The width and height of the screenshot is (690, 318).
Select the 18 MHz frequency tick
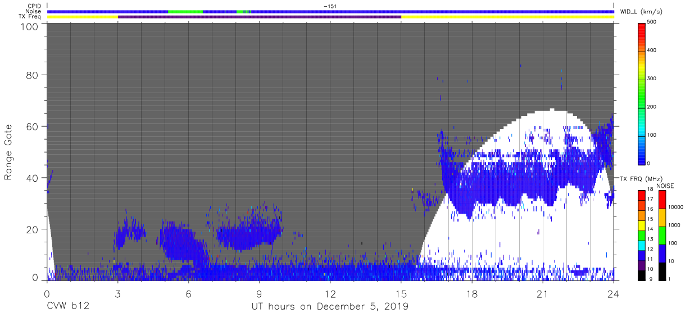pyautogui.click(x=651, y=190)
